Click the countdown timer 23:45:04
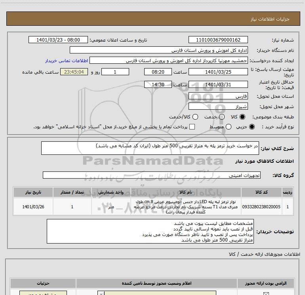The width and height of the screenshot is (305, 295). 74,72
